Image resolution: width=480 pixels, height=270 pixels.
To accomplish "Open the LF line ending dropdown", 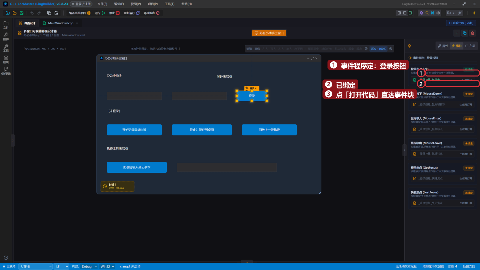I will [x=61, y=266].
